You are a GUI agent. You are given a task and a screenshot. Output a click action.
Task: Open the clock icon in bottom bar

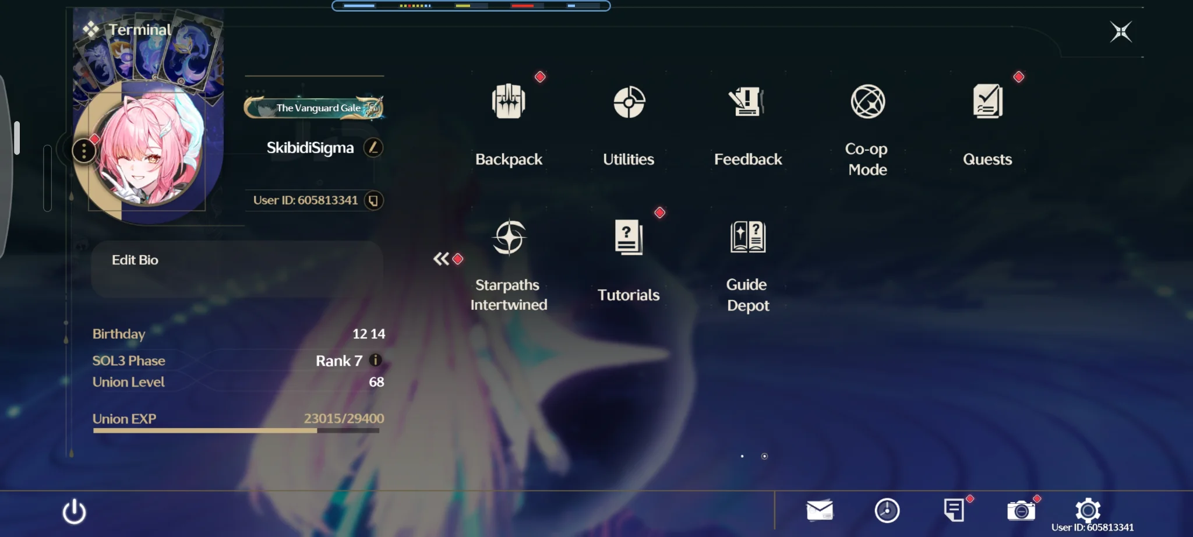tap(887, 511)
